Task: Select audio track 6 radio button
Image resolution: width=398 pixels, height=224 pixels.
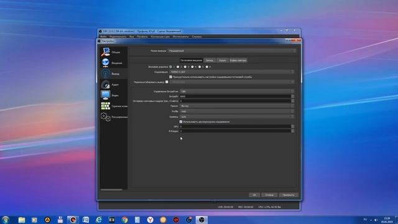Action: pos(206,67)
